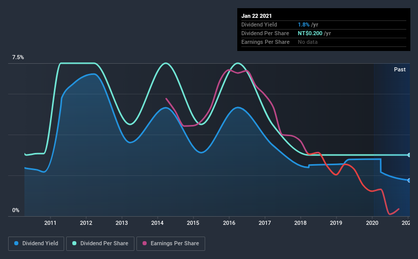
Task: Toggle the Dividend Yield legend button
Action: pos(36,244)
